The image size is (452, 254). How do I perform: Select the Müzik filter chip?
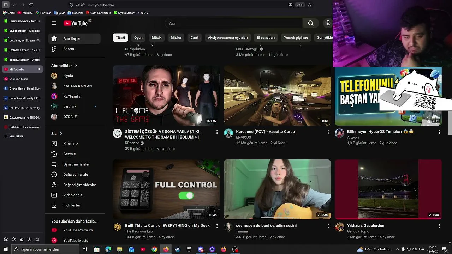pos(156,37)
